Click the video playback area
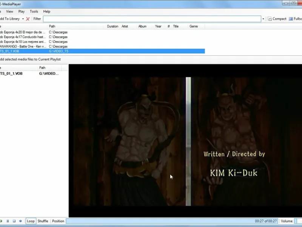Image resolution: width=302 pixels, height=227 pixels. (185, 141)
